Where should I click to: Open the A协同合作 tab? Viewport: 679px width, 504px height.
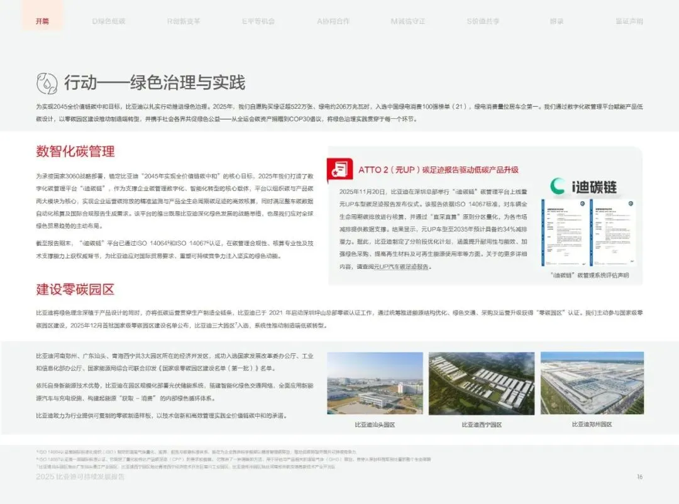point(333,21)
